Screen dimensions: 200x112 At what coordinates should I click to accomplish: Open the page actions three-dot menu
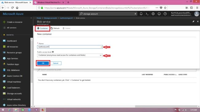157,8
